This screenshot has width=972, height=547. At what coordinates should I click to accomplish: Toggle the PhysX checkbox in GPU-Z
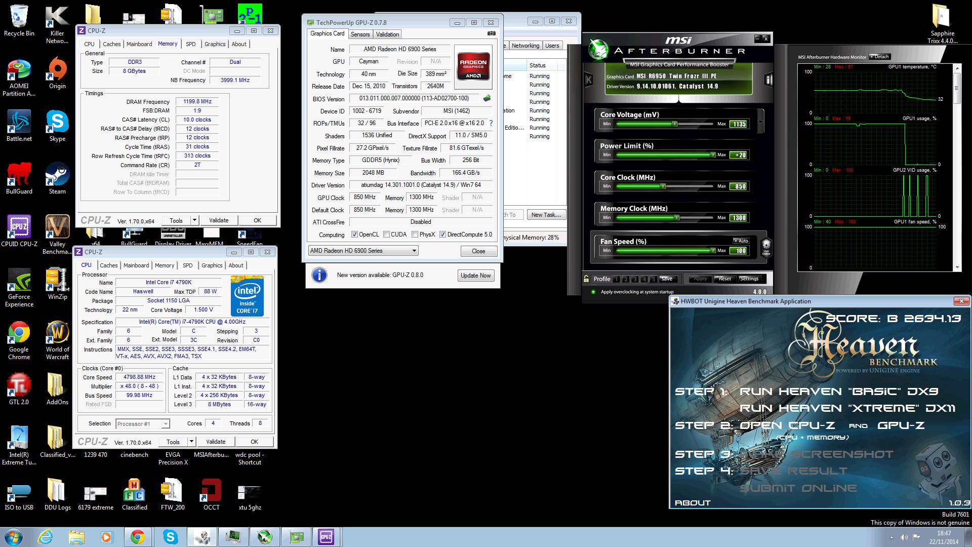click(x=415, y=235)
